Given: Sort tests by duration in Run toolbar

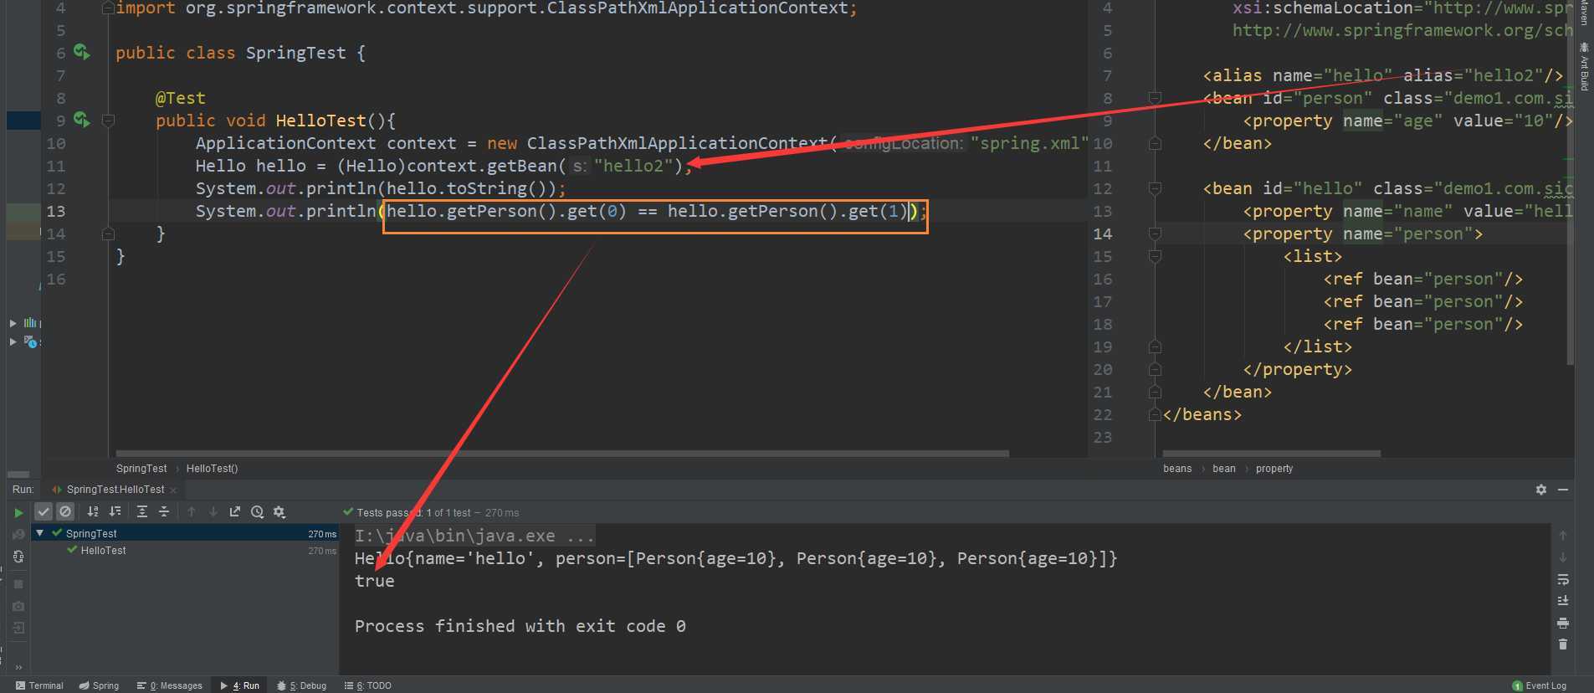Looking at the screenshot, I should (115, 511).
